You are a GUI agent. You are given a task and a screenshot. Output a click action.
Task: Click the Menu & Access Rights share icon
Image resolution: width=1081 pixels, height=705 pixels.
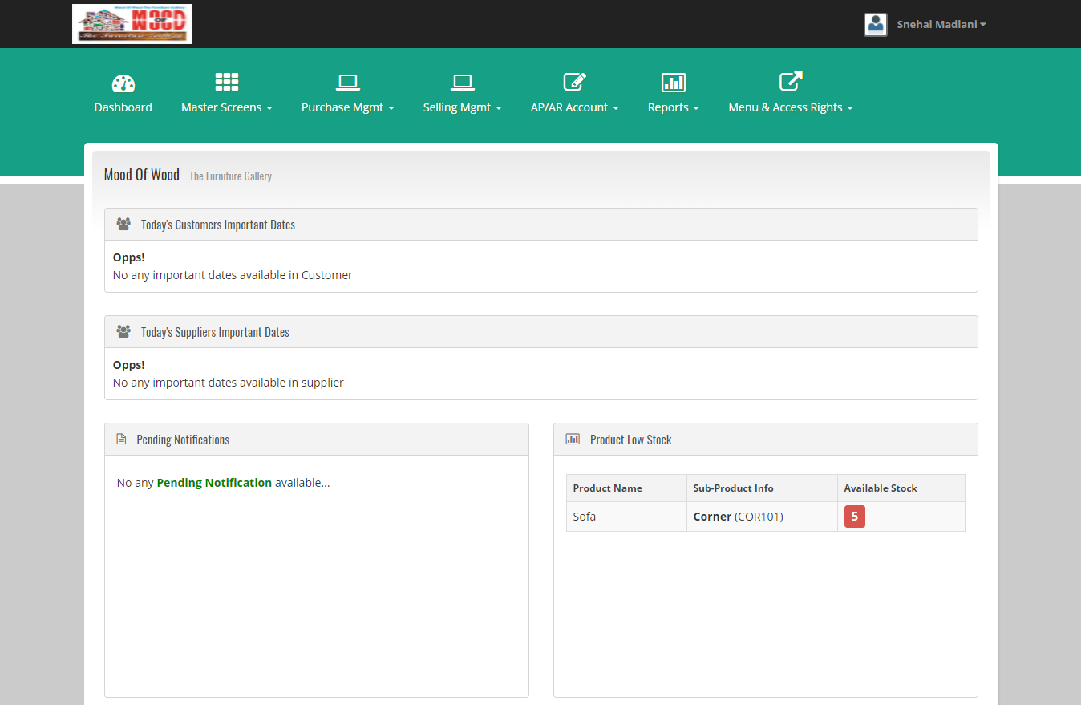791,81
